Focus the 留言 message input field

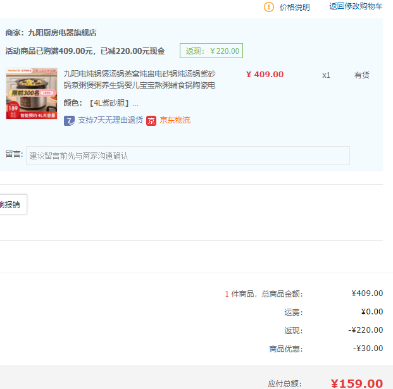[x=188, y=156]
